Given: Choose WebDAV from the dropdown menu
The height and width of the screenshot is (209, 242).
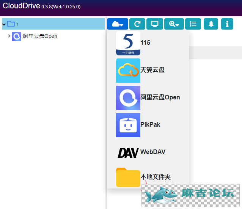Looking at the screenshot, I should pos(153,152).
